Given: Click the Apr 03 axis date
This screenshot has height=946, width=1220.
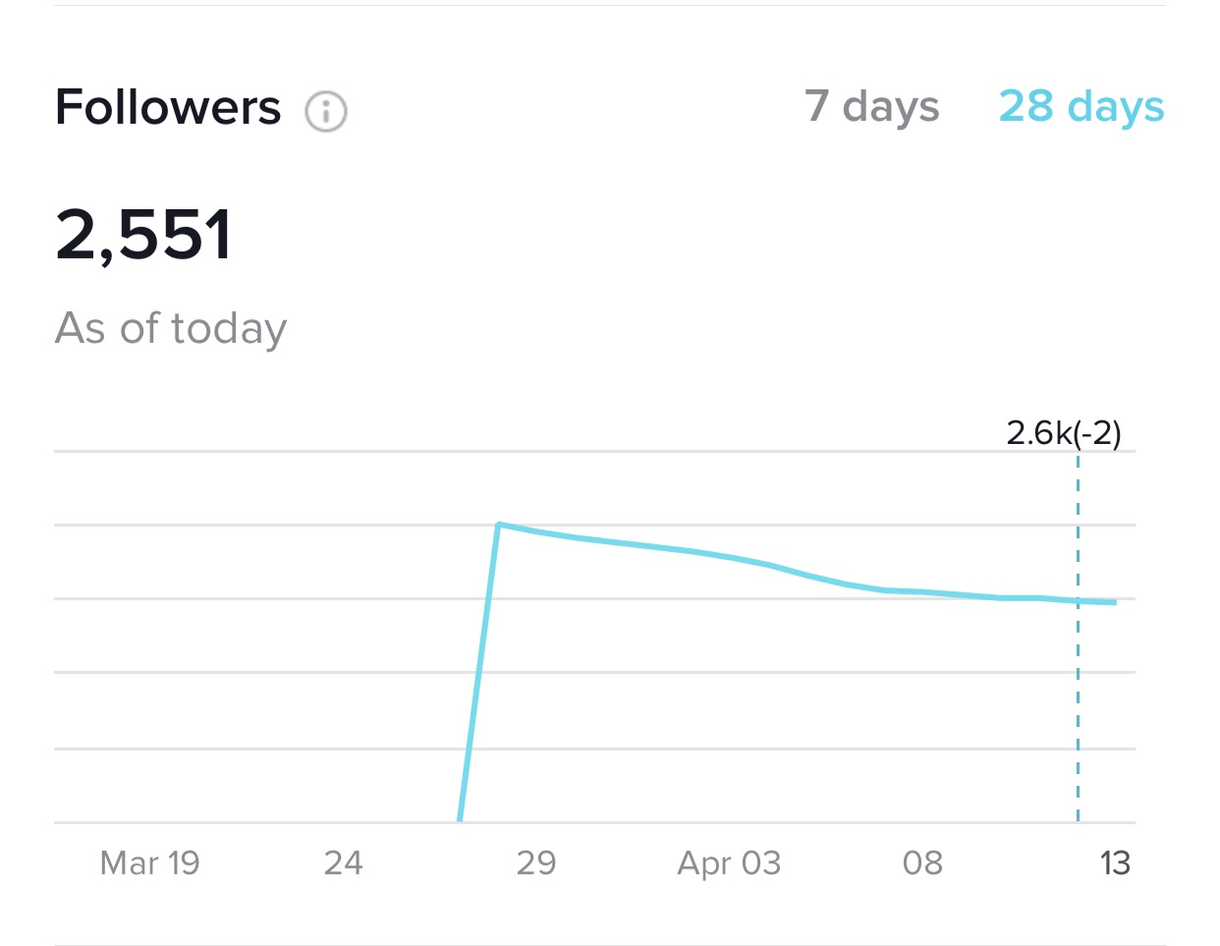Looking at the screenshot, I should (x=729, y=863).
